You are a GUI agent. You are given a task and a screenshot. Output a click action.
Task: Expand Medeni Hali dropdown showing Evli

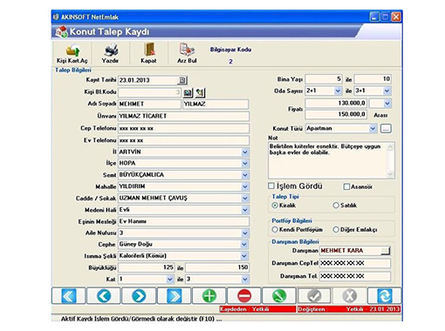pos(245,210)
